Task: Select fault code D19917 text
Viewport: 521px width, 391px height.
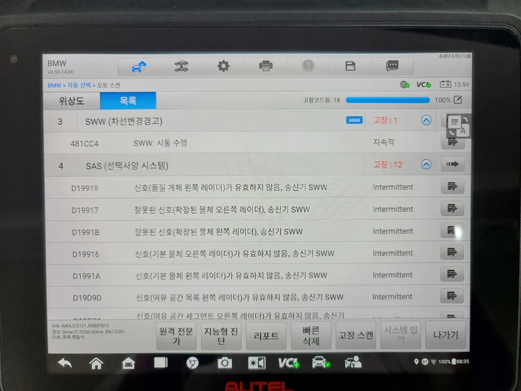Action: 85,210
